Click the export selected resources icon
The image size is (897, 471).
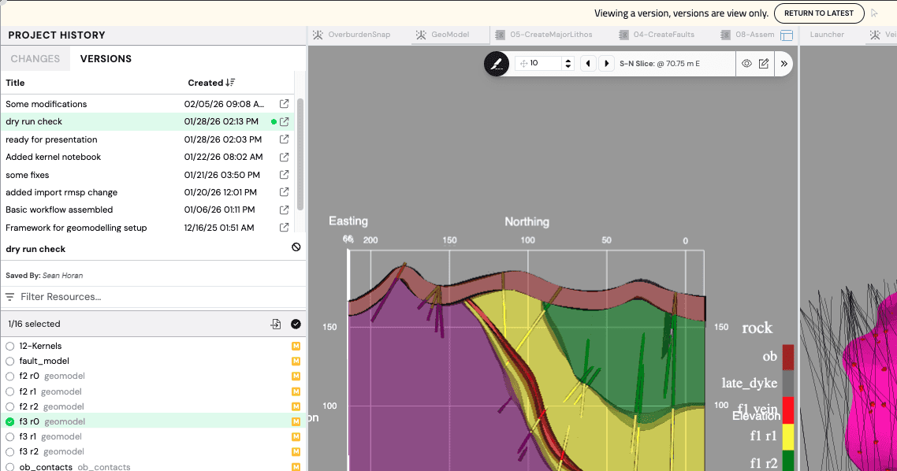(276, 324)
